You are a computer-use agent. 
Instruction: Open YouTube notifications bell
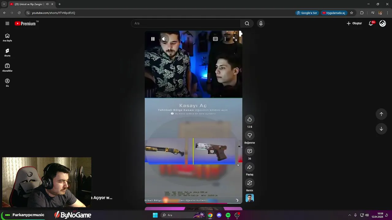(x=371, y=23)
